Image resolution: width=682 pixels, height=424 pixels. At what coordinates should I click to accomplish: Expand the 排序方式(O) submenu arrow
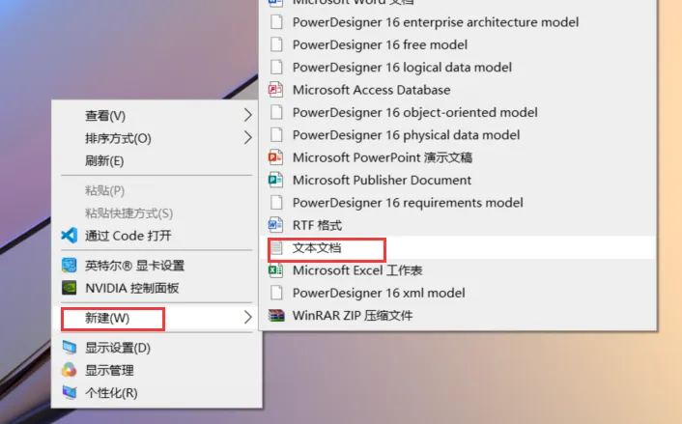pos(247,138)
